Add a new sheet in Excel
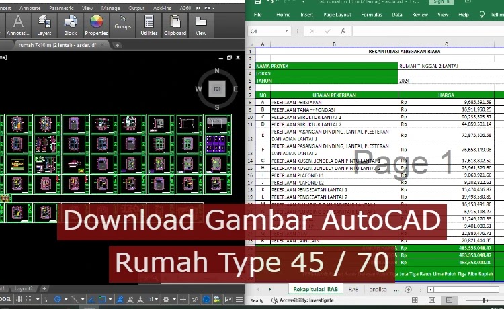The image size is (504, 309). pyautogui.click(x=408, y=290)
